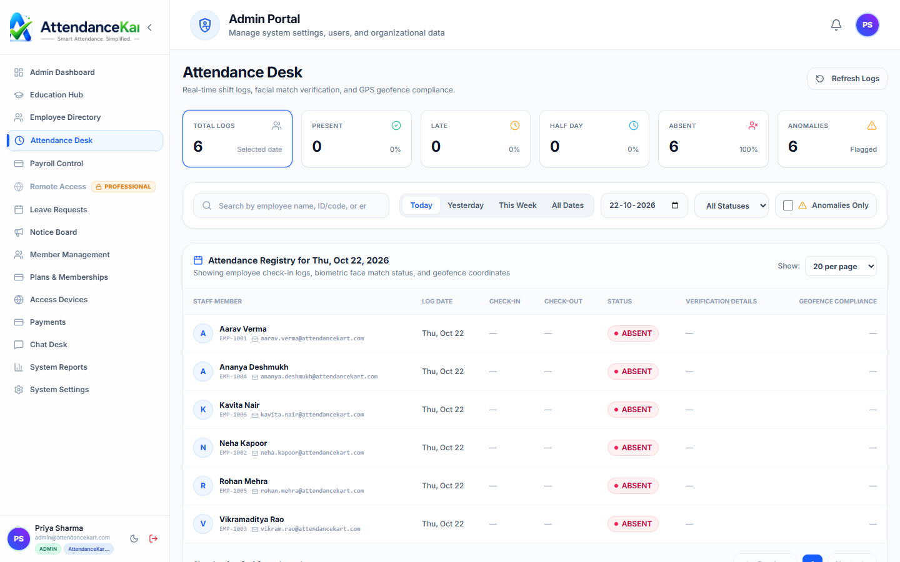Click the Anomalies warning triangle icon
Image resolution: width=900 pixels, height=562 pixels.
872,126
